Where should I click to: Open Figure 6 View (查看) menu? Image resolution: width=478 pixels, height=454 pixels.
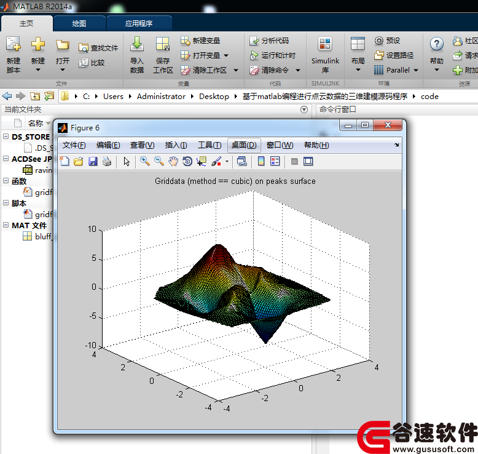pos(143,145)
